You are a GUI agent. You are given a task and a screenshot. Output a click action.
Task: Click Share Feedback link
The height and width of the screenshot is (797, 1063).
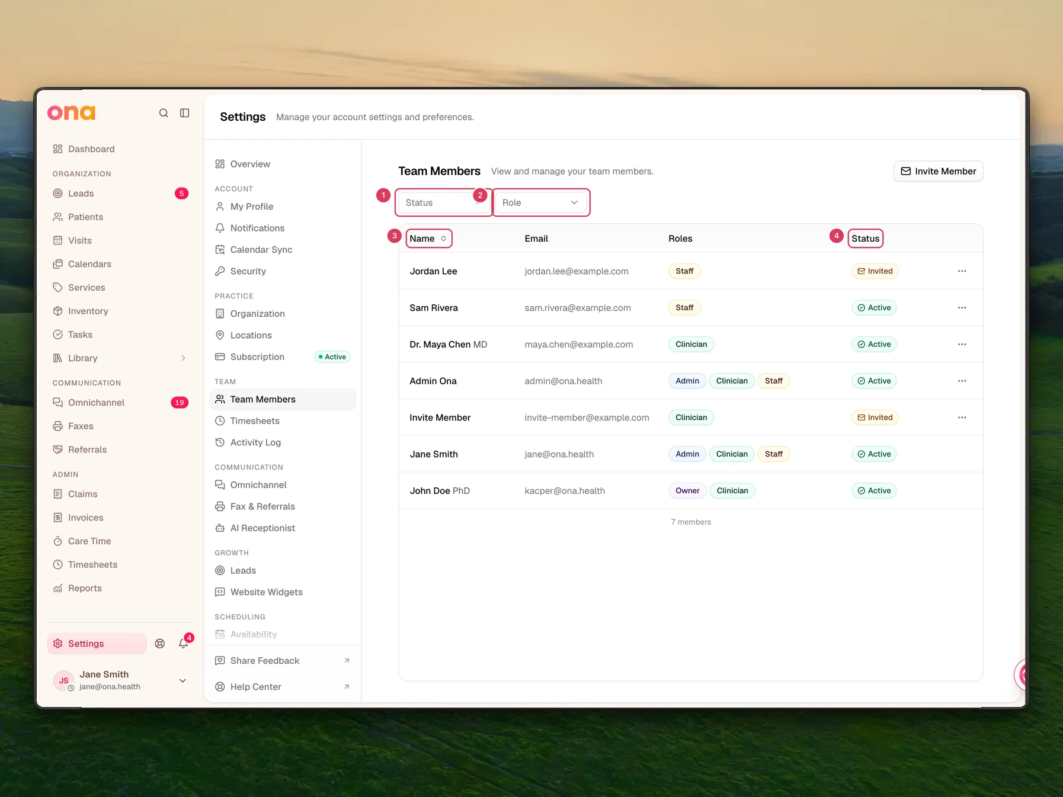[265, 661]
